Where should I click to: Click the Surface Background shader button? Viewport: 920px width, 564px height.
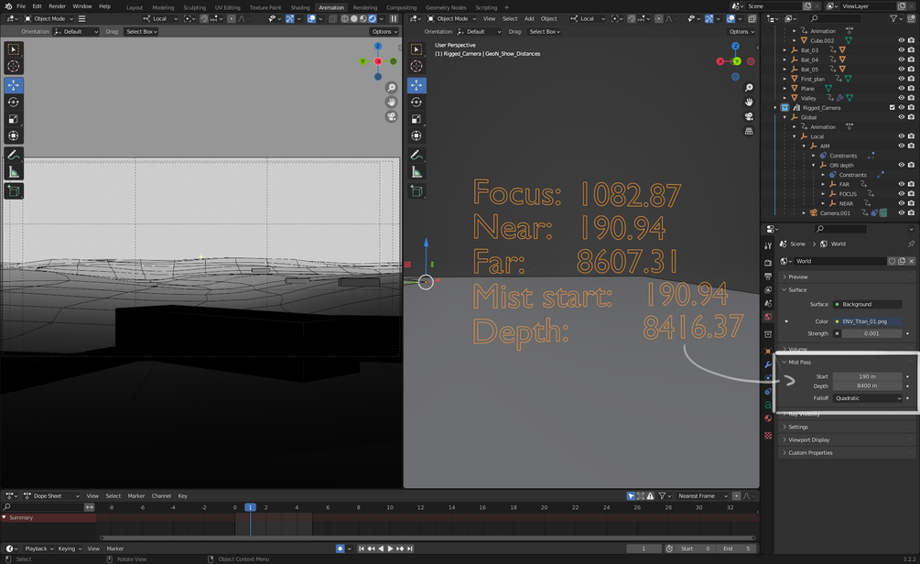click(867, 305)
